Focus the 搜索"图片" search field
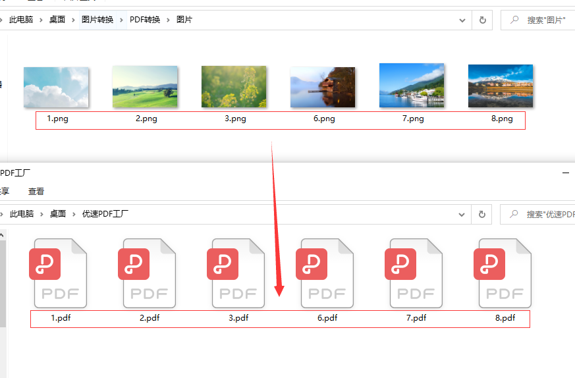 [x=538, y=20]
